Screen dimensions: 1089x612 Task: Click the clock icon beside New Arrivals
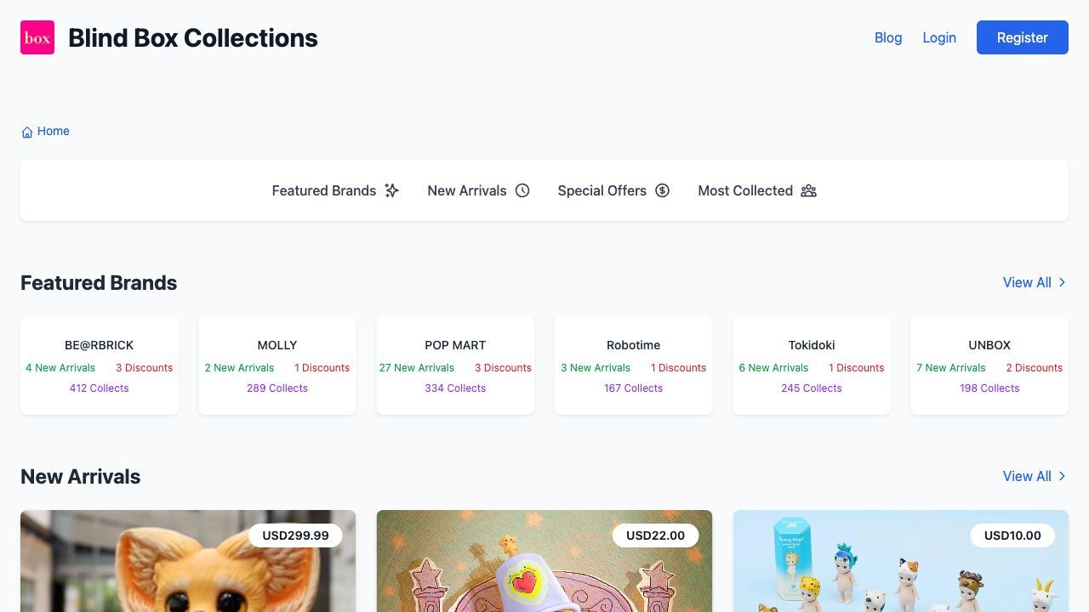click(522, 190)
